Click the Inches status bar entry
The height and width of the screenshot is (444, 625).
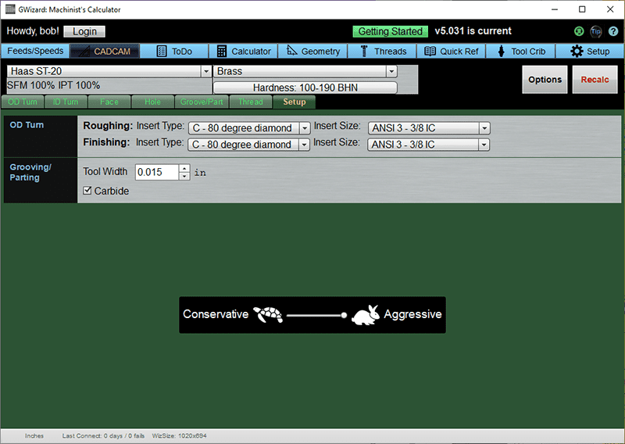click(x=34, y=435)
